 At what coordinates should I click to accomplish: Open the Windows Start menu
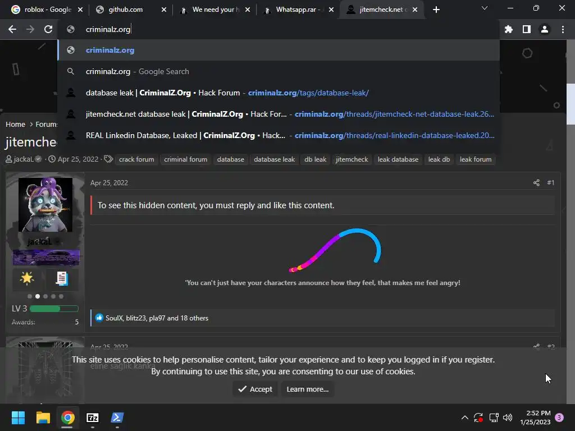(18, 418)
